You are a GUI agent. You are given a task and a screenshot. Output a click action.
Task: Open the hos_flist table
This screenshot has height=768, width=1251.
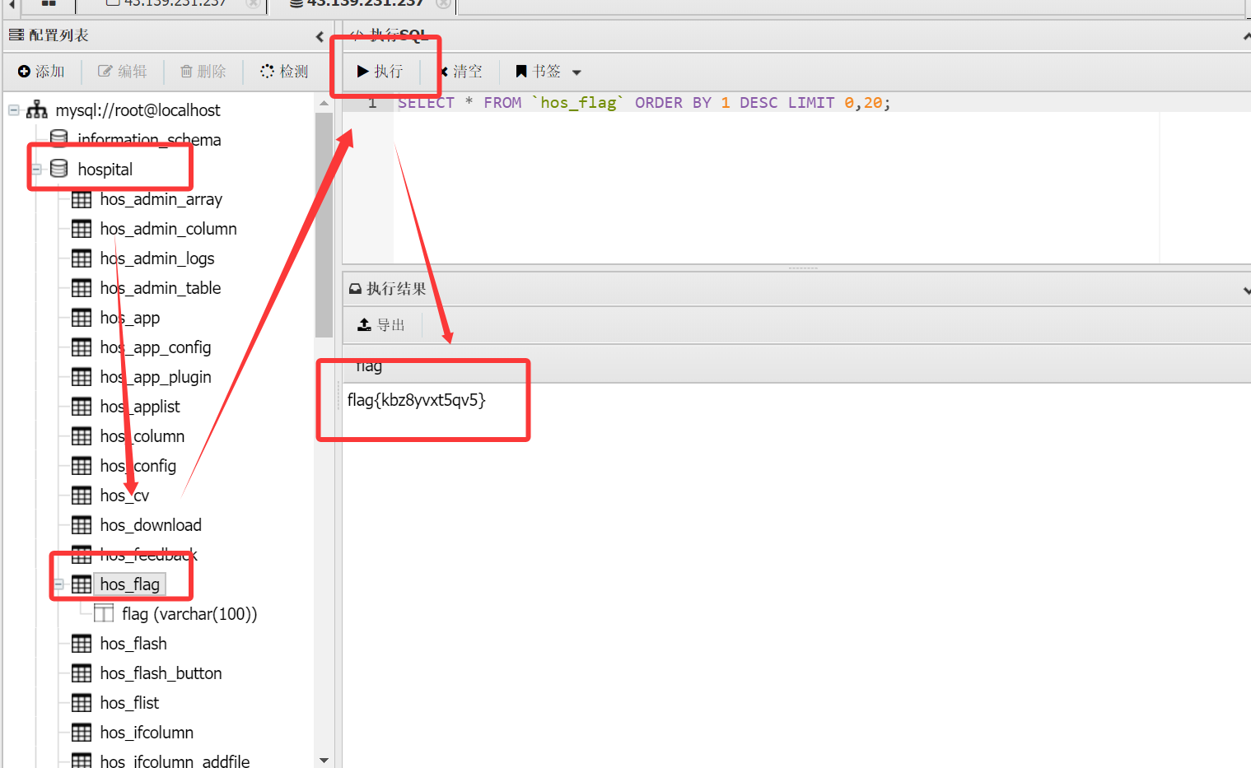click(x=129, y=703)
